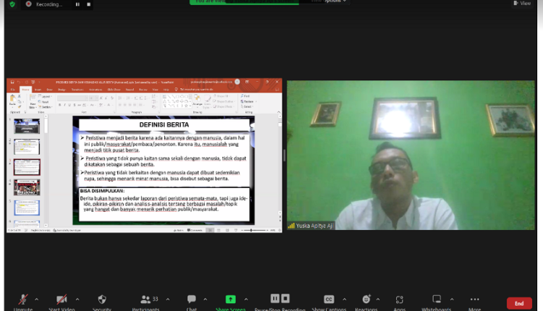Screen dimensions: 543x311
Task: Select slide 2 thumbnail in PowerPoint
Action: pos(27,147)
